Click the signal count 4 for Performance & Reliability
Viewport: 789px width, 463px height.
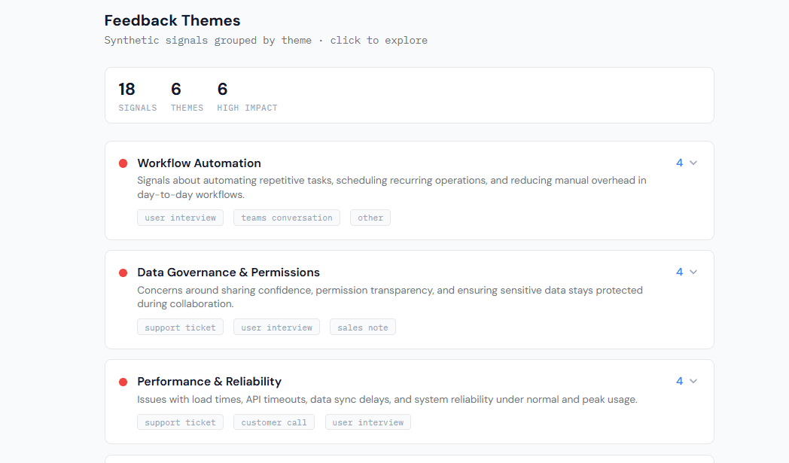tap(679, 382)
